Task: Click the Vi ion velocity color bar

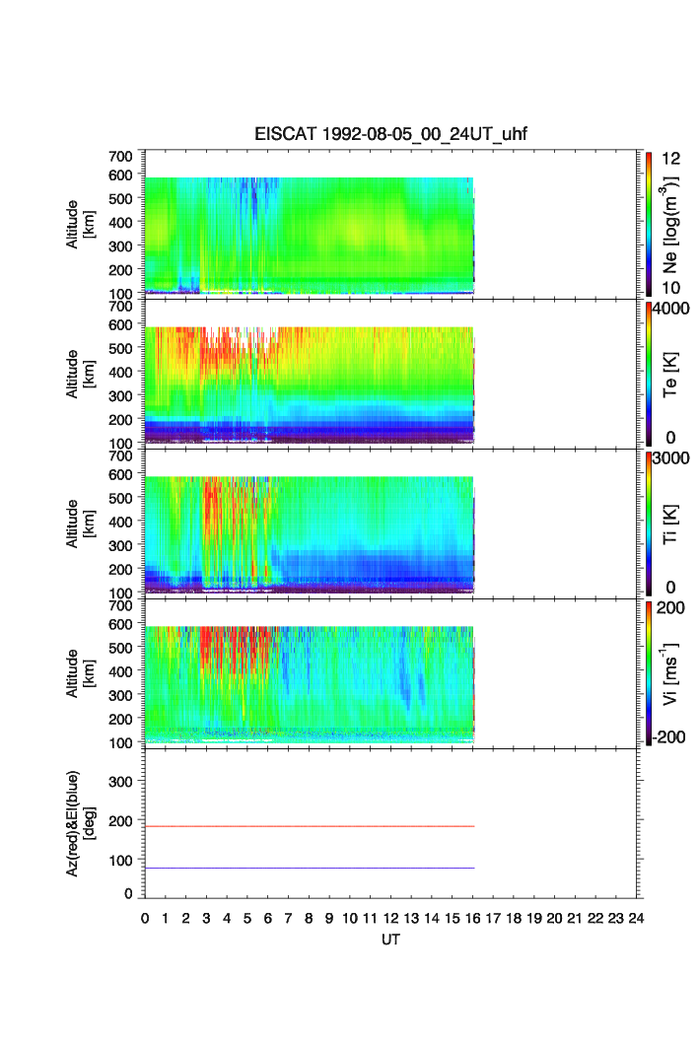Action: [649, 673]
